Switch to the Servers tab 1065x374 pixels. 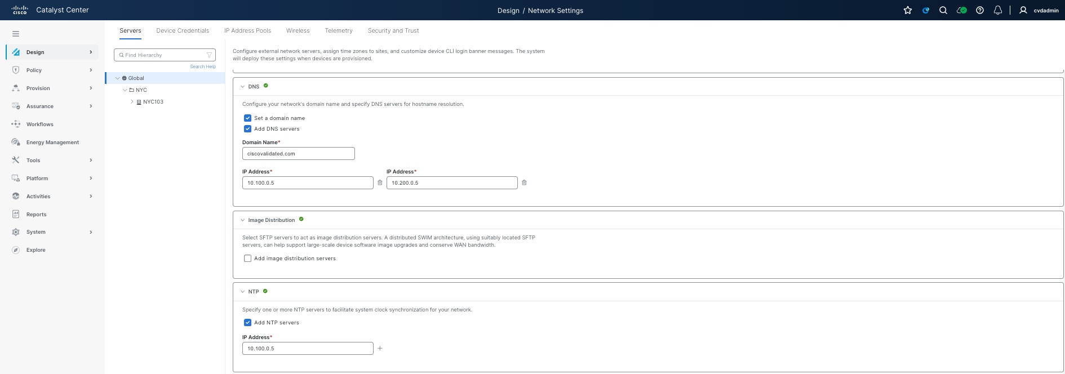[x=130, y=30]
